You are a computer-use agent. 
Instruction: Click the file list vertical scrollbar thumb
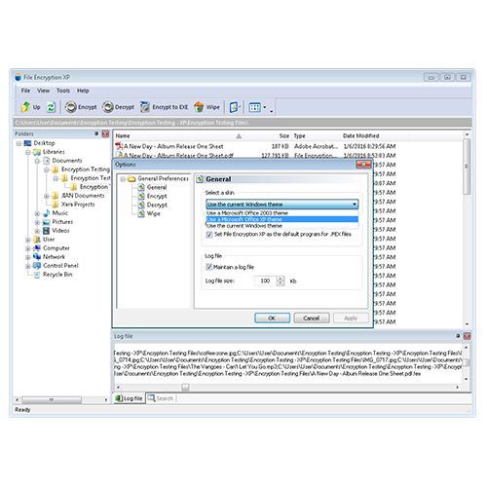pyautogui.click(x=467, y=167)
